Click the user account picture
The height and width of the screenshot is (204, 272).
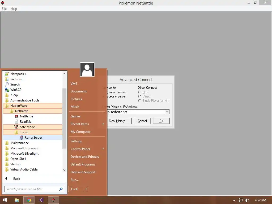click(x=87, y=69)
